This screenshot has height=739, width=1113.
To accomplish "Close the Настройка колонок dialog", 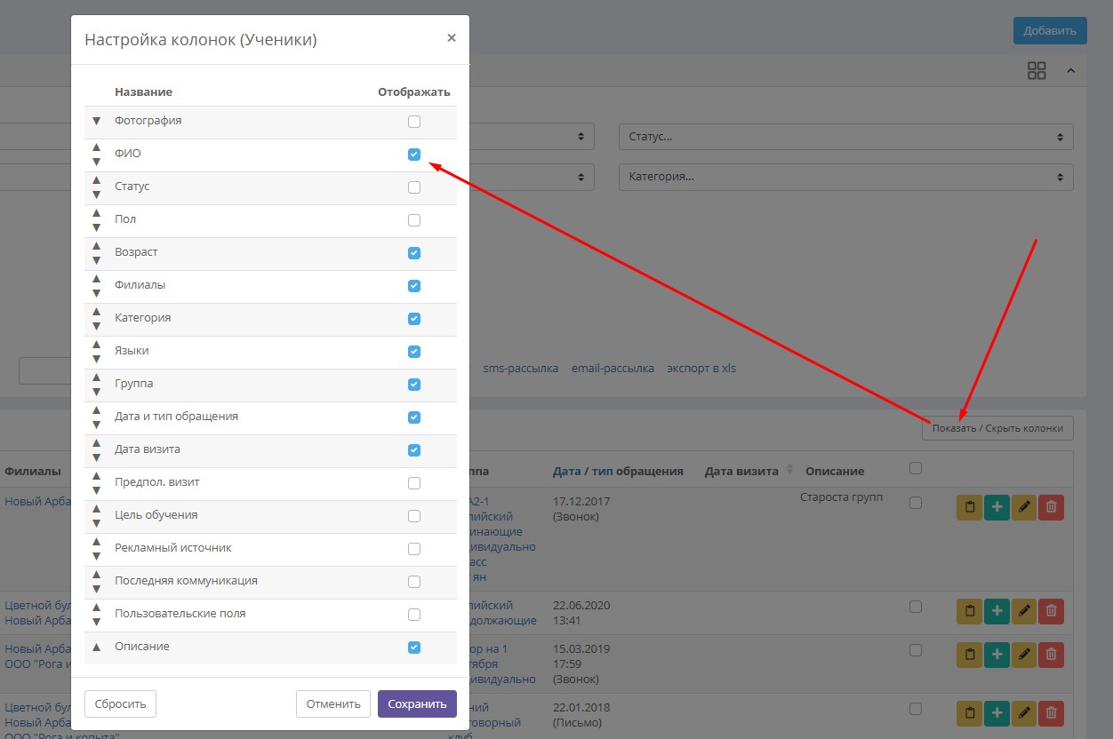I will 452,38.
